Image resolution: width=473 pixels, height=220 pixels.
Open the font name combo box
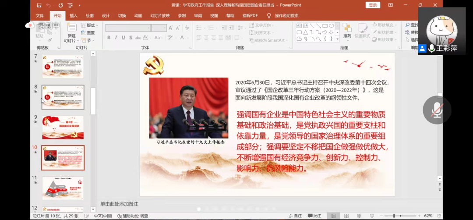[x=127, y=28]
